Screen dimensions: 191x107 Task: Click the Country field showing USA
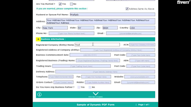(142, 28)
